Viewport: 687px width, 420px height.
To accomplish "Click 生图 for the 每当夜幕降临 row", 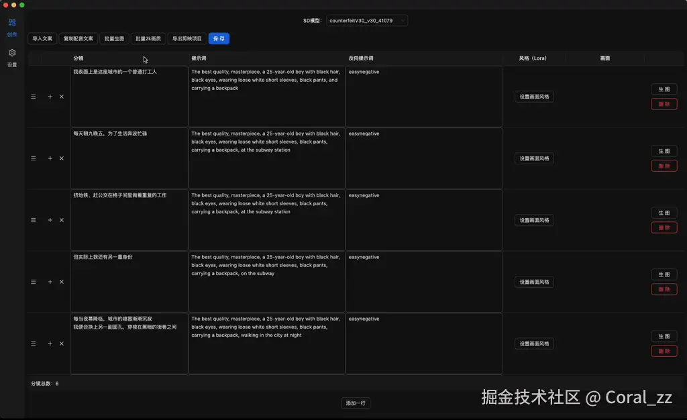I will point(664,336).
